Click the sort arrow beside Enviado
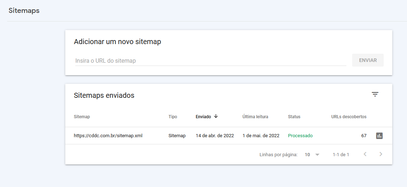The width and height of the screenshot is (407, 187). pyautogui.click(x=216, y=116)
